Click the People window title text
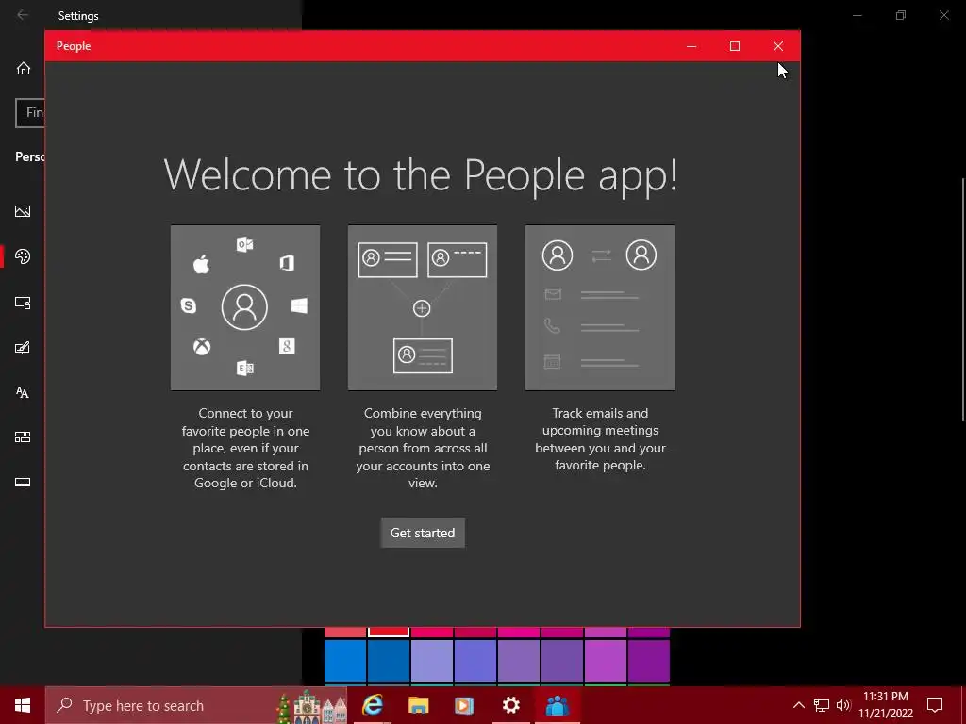This screenshot has height=724, width=966. pyautogui.click(x=74, y=46)
